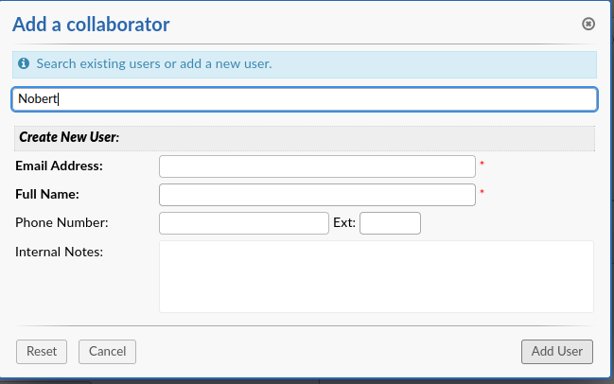This screenshot has height=384, width=614.
Task: Close the Add a collaborator dialog
Action: tap(588, 24)
